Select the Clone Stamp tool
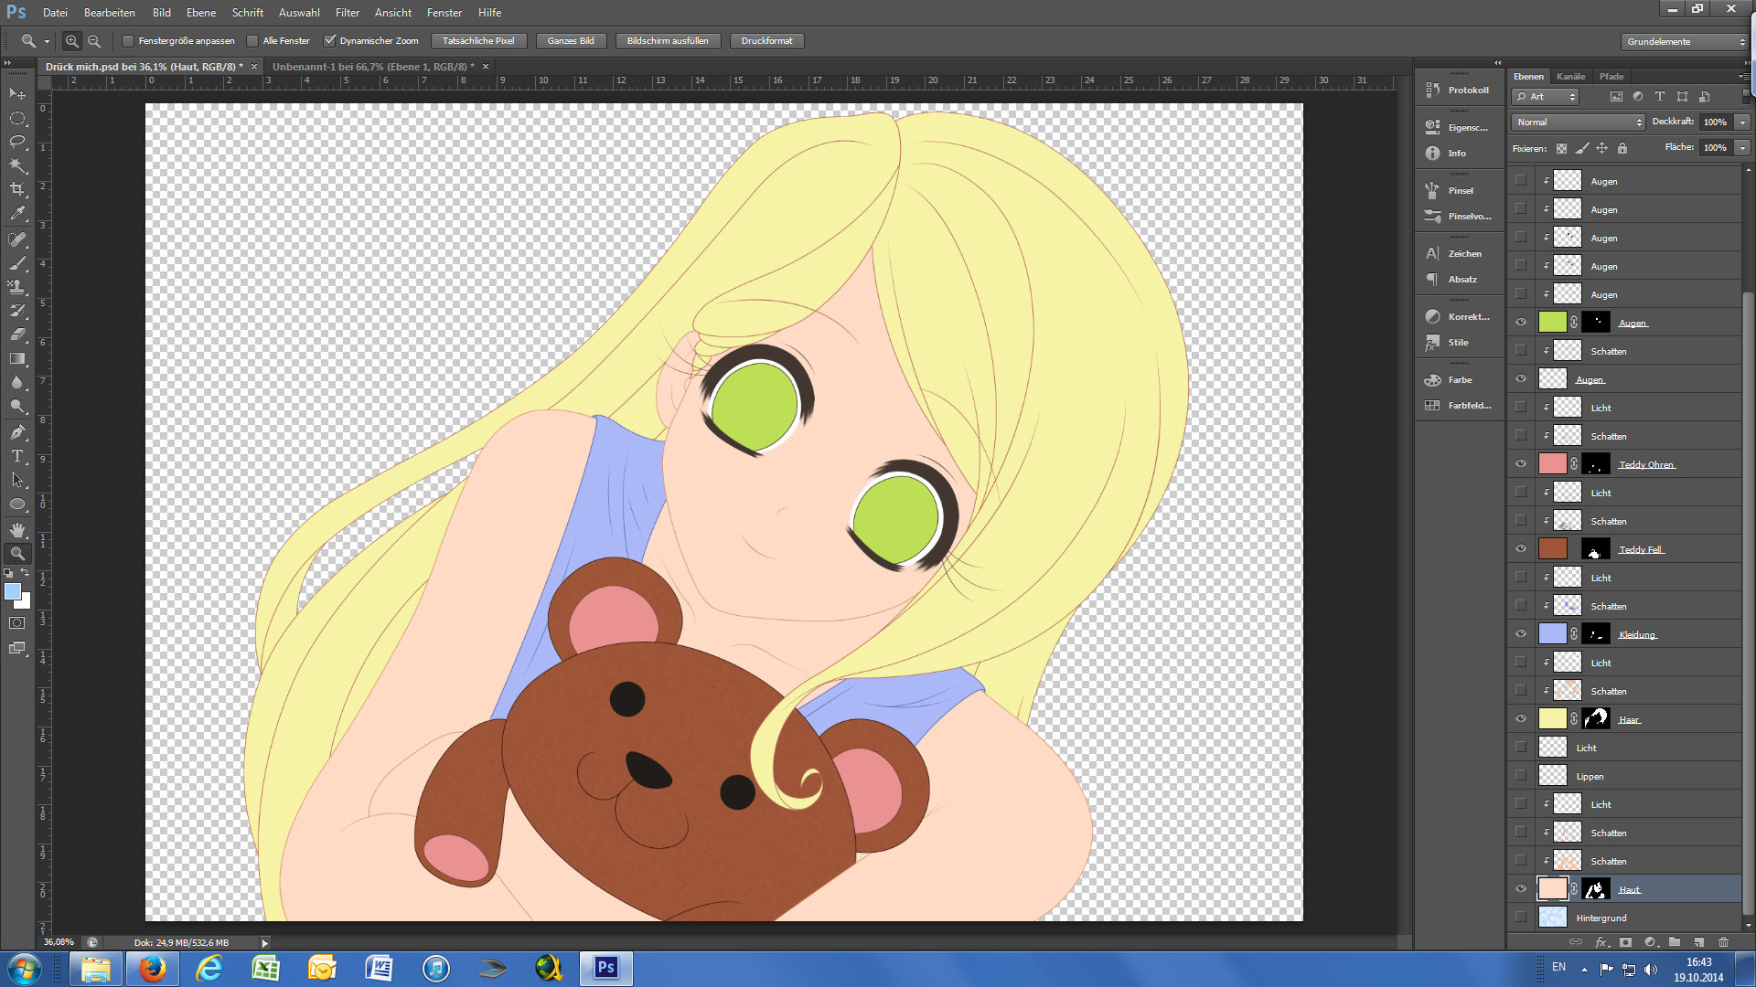The image size is (1756, 987). click(x=17, y=287)
